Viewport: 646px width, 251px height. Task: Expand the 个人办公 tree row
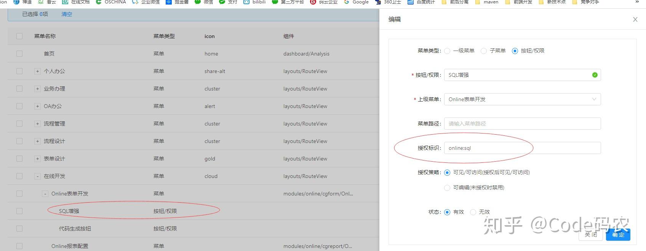[37, 71]
